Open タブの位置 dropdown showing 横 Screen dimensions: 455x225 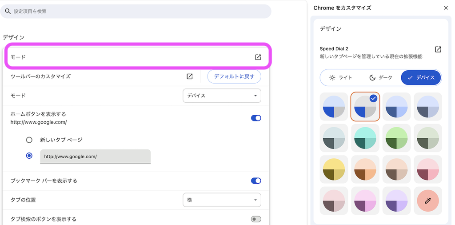click(x=222, y=200)
